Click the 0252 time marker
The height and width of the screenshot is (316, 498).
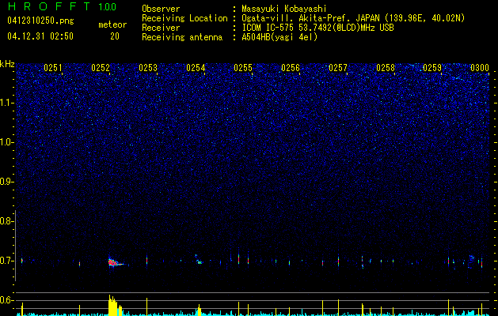point(101,68)
